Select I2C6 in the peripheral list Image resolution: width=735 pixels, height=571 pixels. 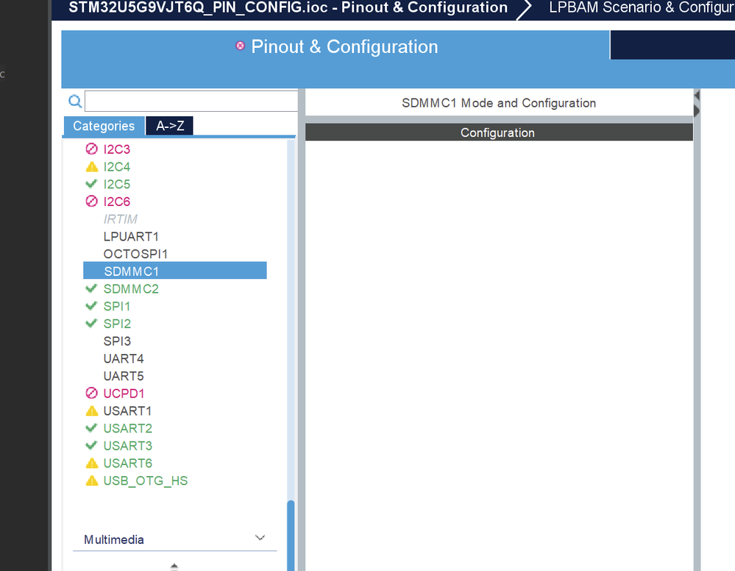point(117,201)
